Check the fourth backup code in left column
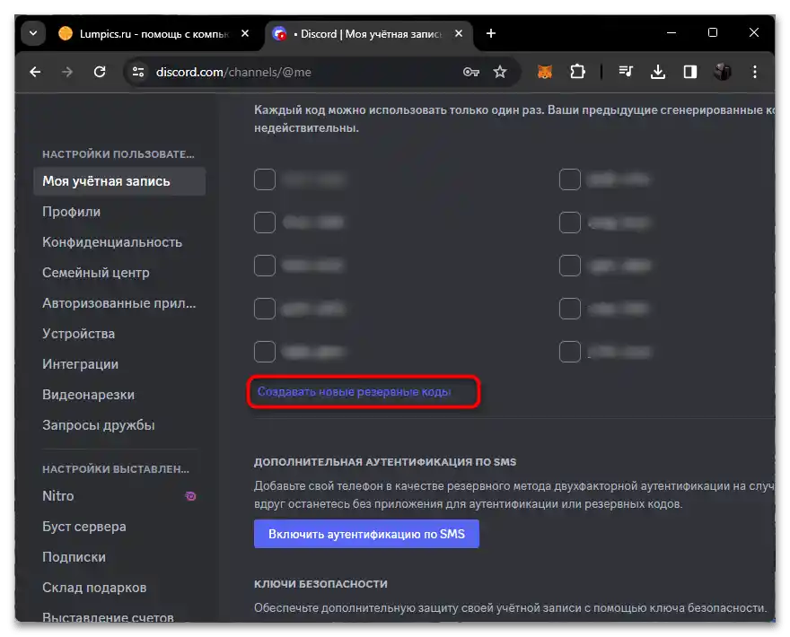Viewport: 790px width, 637px height. coord(265,308)
